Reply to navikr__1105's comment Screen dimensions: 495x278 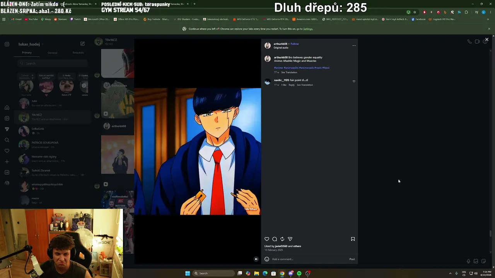[292, 85]
